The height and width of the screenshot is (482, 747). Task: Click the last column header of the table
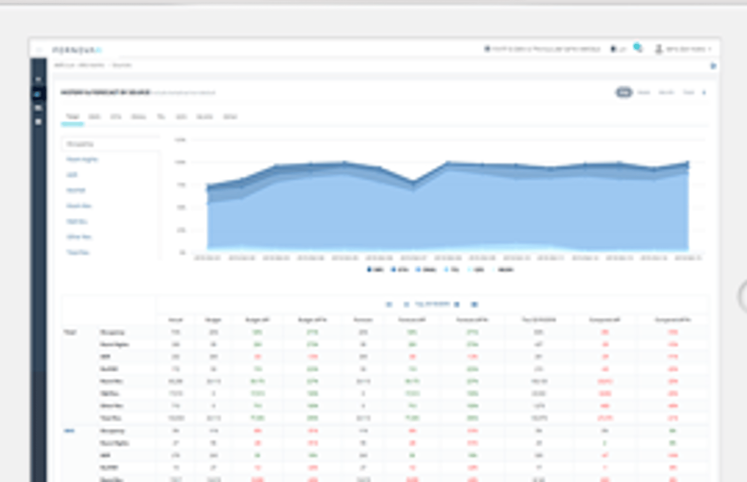[x=673, y=320]
